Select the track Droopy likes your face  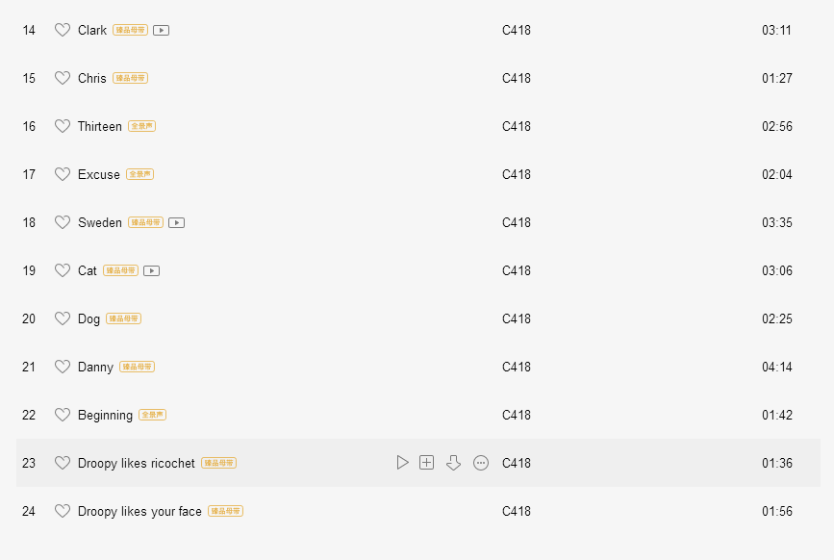[139, 512]
